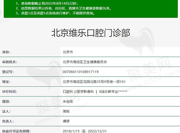The width and height of the screenshot is (180, 133).
Task: Select the 地址 label
Action: tap(6, 82)
